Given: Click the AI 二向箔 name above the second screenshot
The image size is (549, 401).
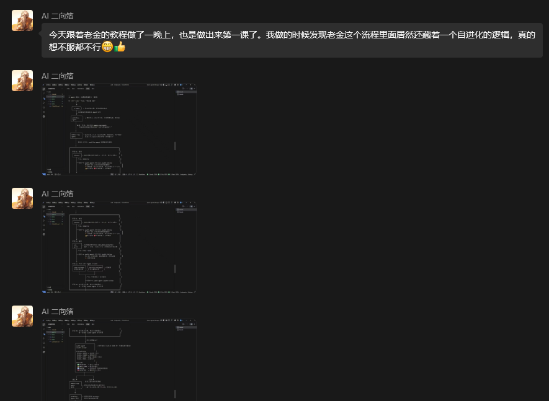Looking at the screenshot, I should 58,194.
